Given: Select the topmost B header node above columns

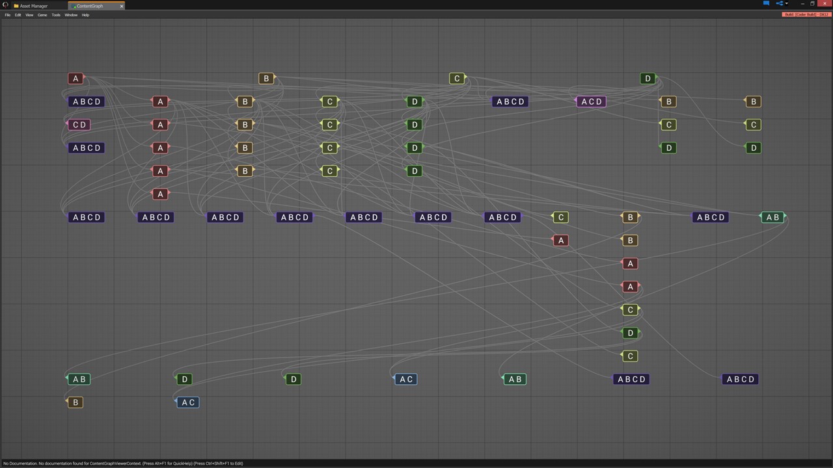Looking at the screenshot, I should [x=266, y=79].
